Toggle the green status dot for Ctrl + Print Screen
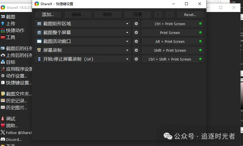The image size is (243, 146). [x=200, y=24]
